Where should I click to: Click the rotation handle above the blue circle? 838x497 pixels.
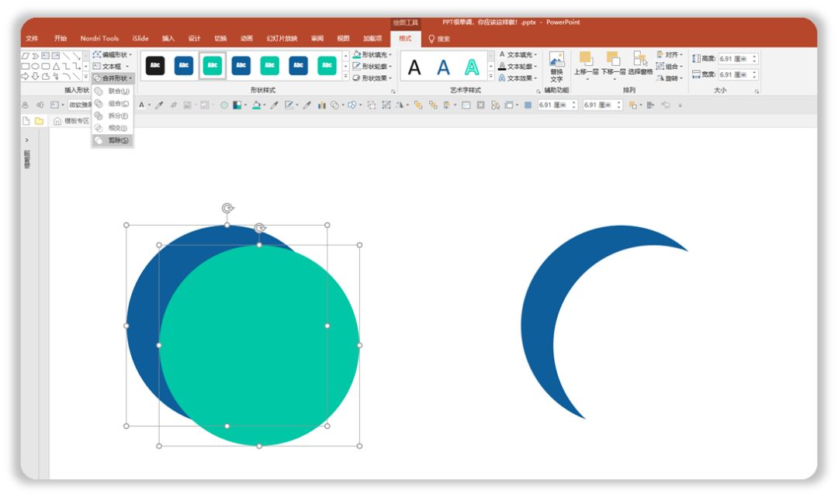coord(227,209)
